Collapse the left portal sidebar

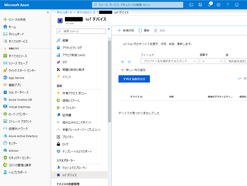coord(48,12)
